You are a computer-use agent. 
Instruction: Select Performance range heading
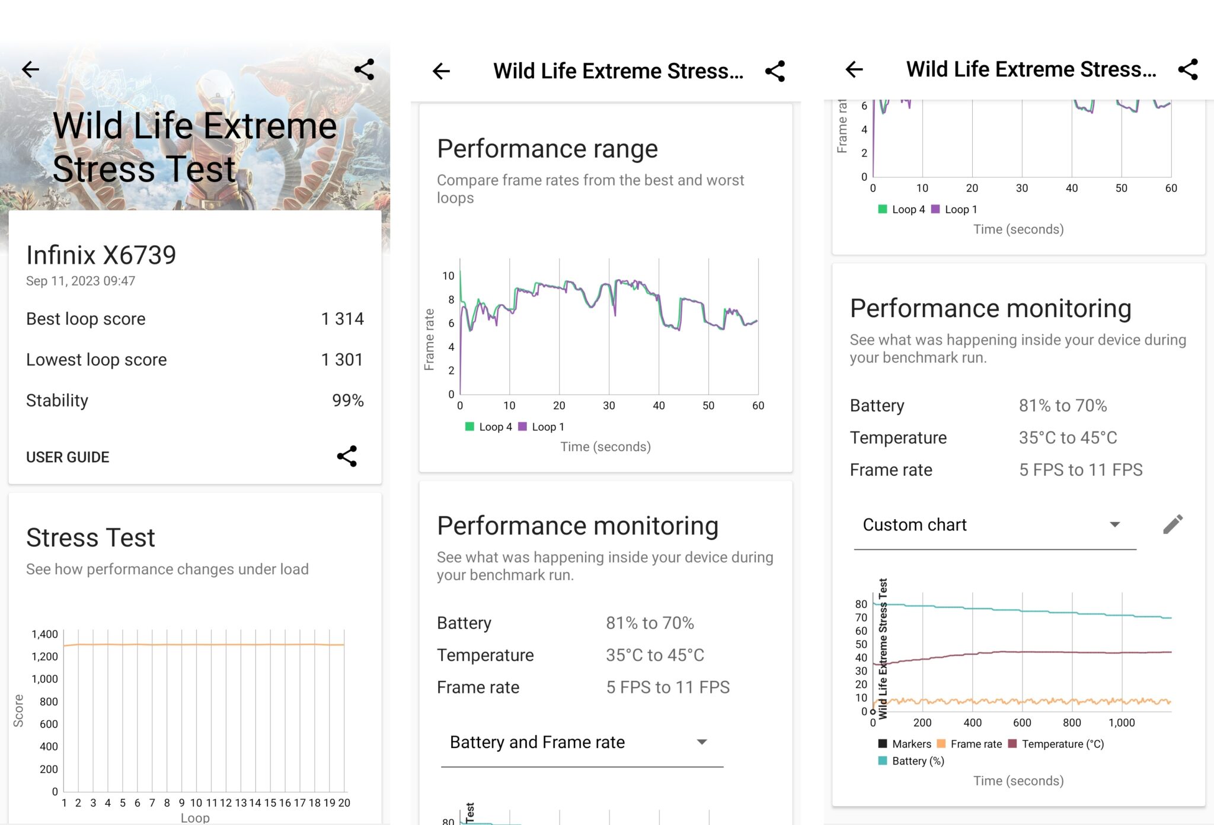tap(547, 149)
